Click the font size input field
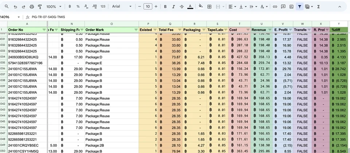Screen dimensions: 350x153 (x=148, y=7)
